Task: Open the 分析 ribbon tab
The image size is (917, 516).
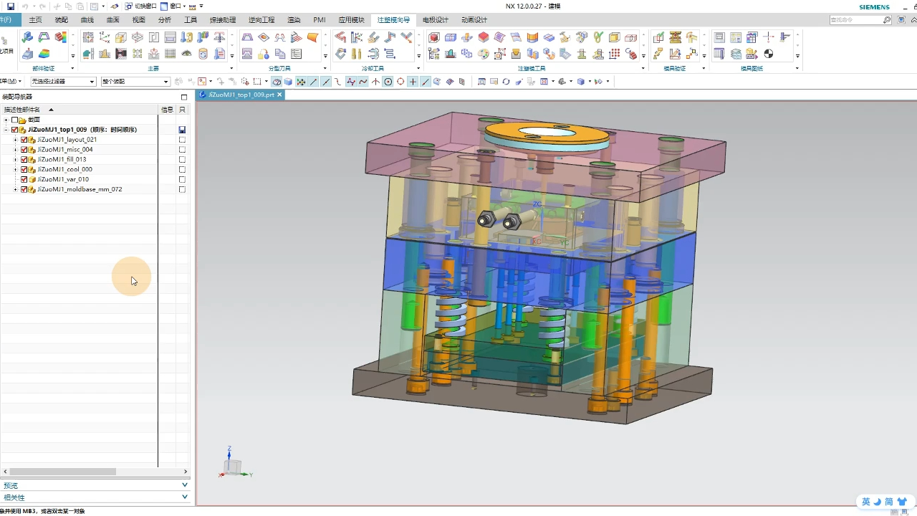Action: (x=164, y=20)
